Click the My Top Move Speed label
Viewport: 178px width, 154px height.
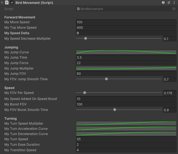pyautogui.click(x=20, y=28)
